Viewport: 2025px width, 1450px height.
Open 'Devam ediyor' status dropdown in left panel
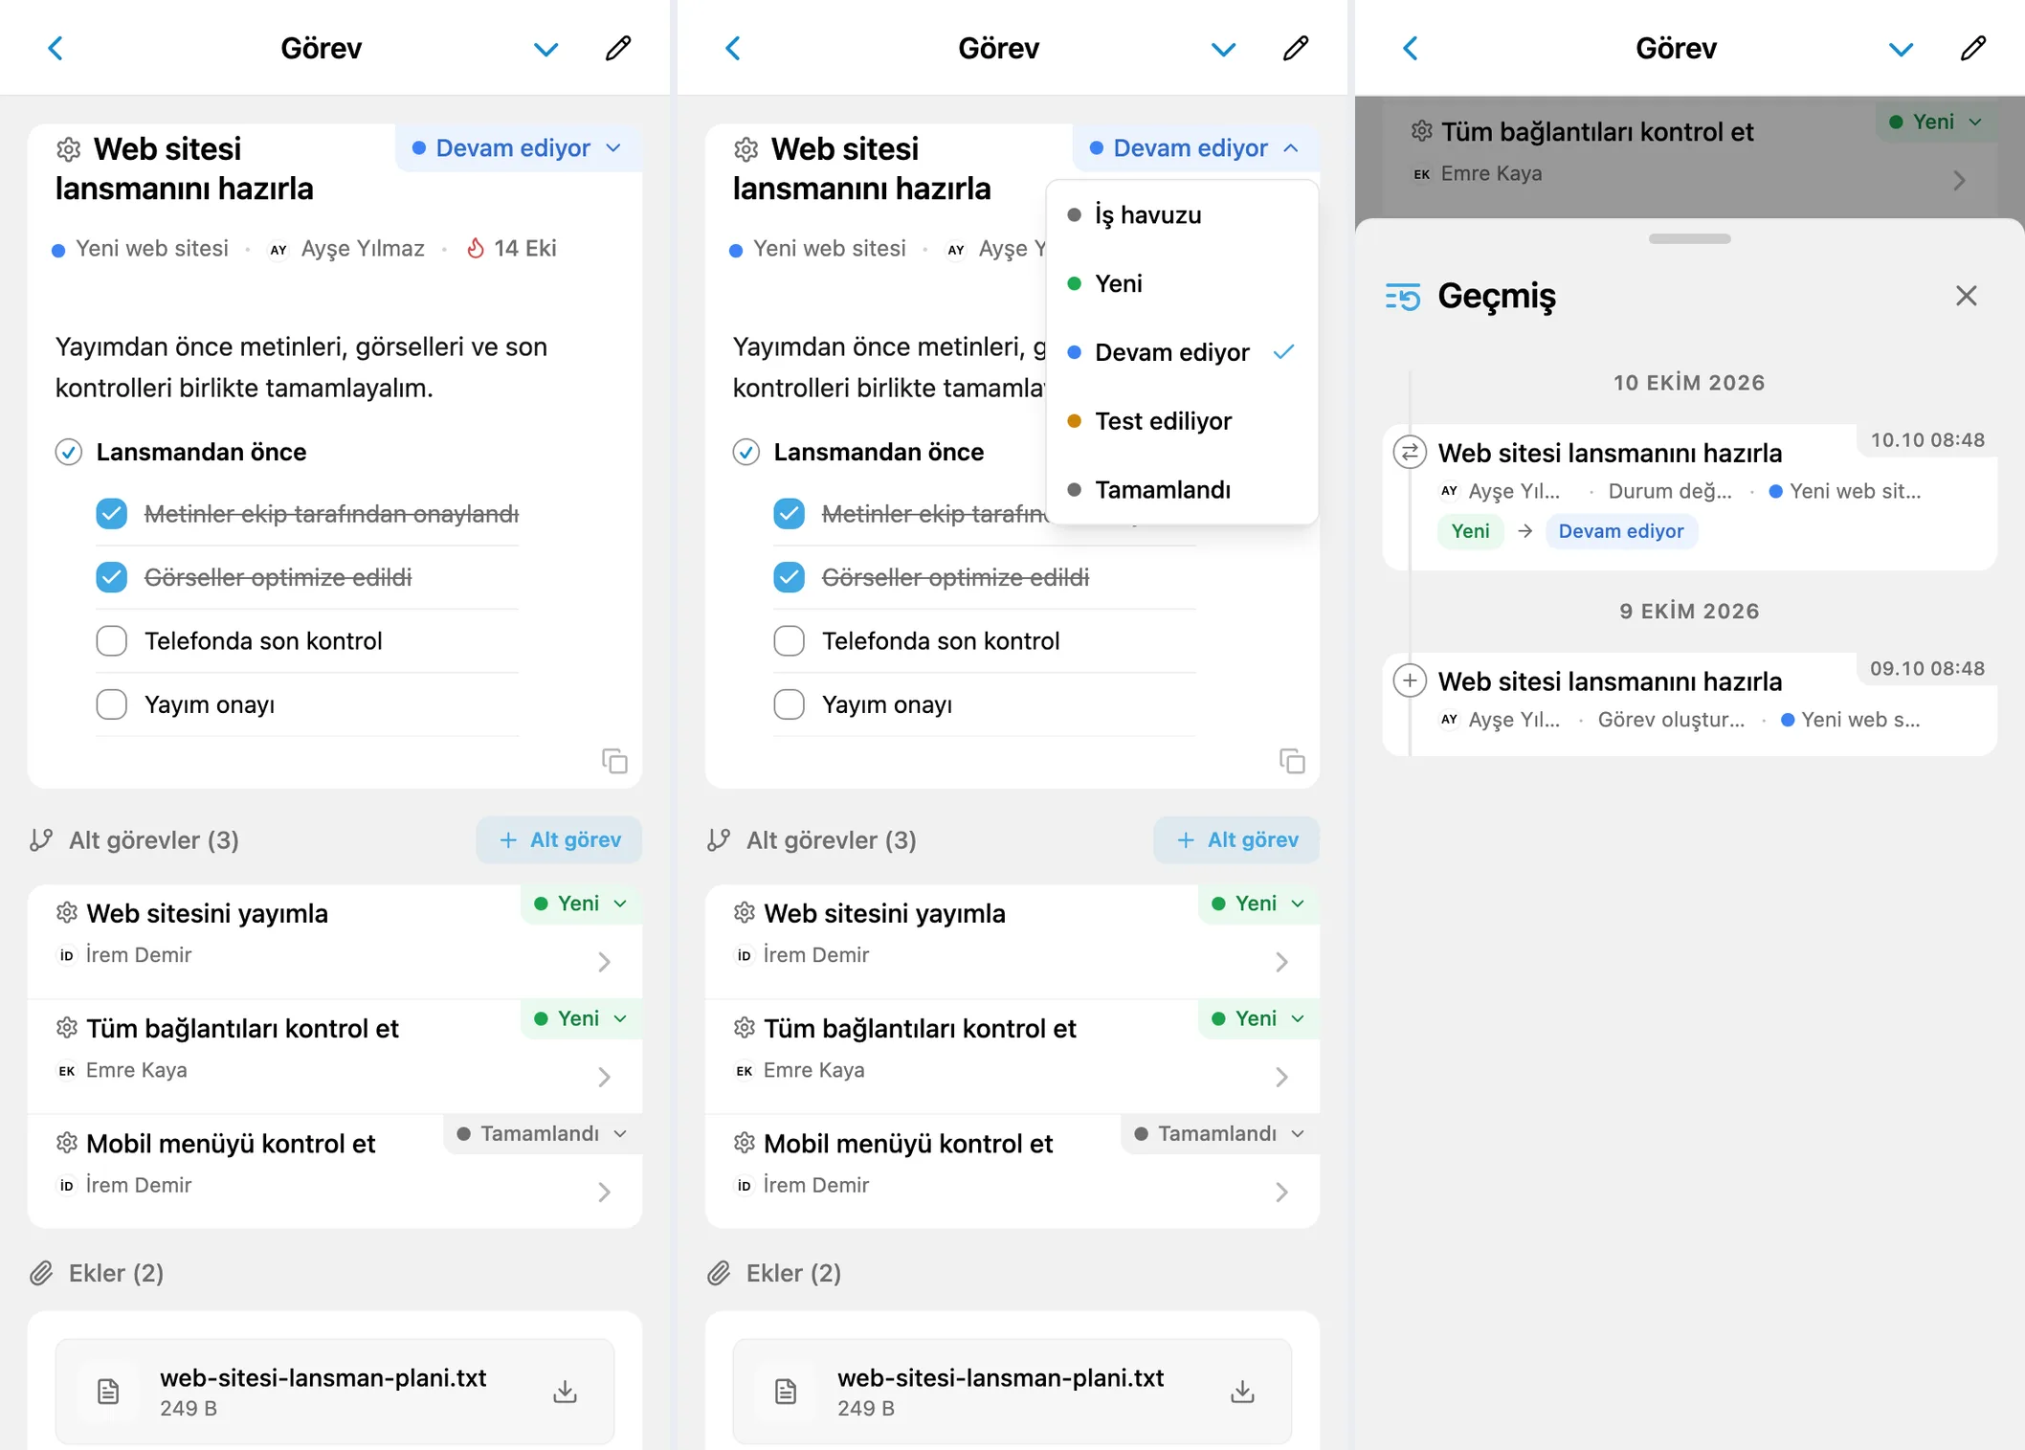pos(518,148)
